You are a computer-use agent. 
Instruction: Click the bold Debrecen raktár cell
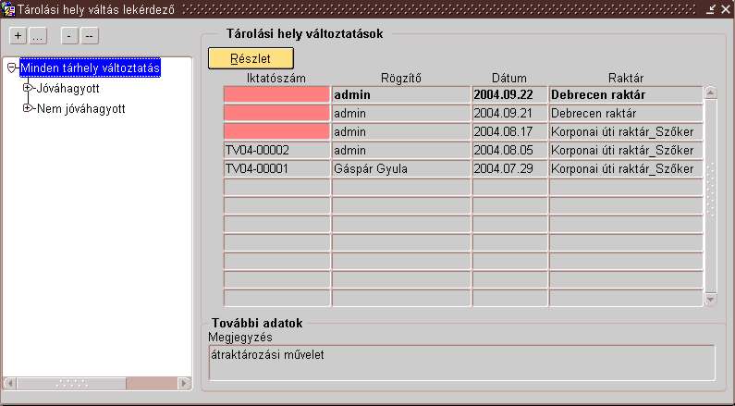626,94
